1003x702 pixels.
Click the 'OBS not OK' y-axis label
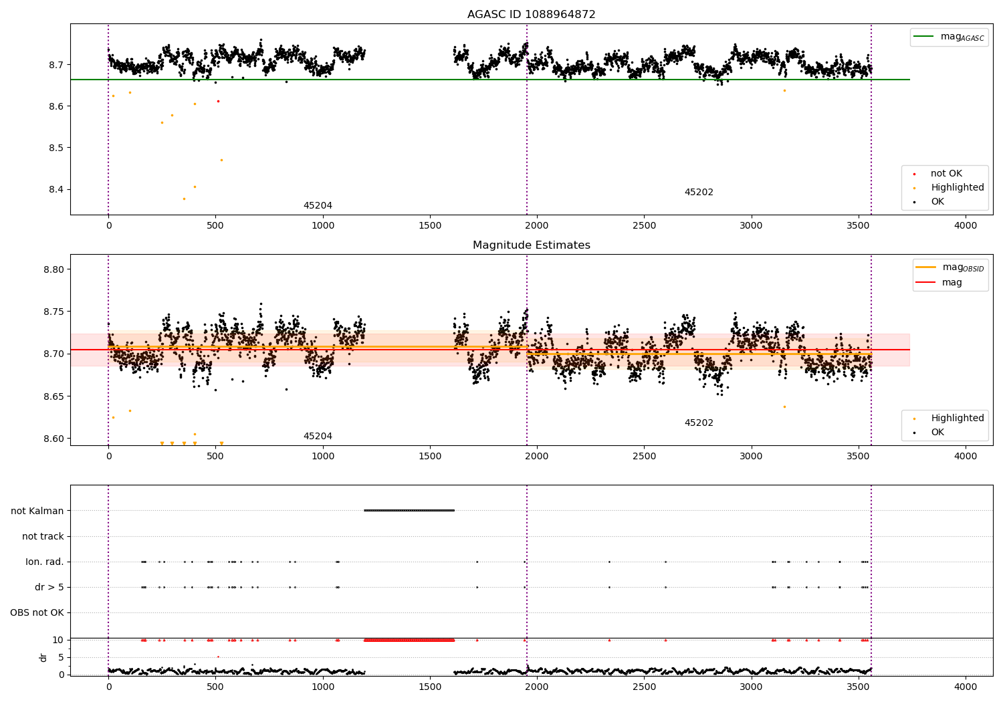tap(37, 612)
